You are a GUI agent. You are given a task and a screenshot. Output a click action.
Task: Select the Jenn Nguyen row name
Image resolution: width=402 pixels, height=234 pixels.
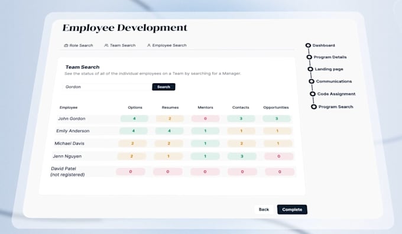point(67,156)
